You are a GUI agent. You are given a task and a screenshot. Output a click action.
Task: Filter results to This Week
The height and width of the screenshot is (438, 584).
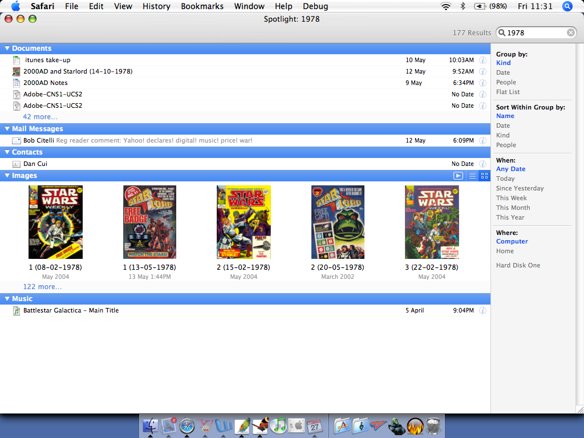[512, 198]
